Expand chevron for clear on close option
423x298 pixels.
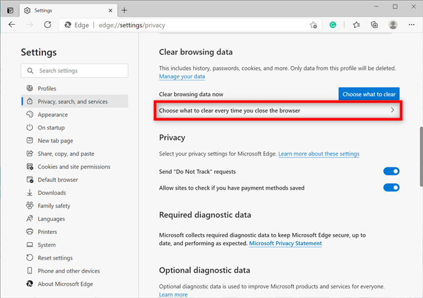click(x=392, y=110)
